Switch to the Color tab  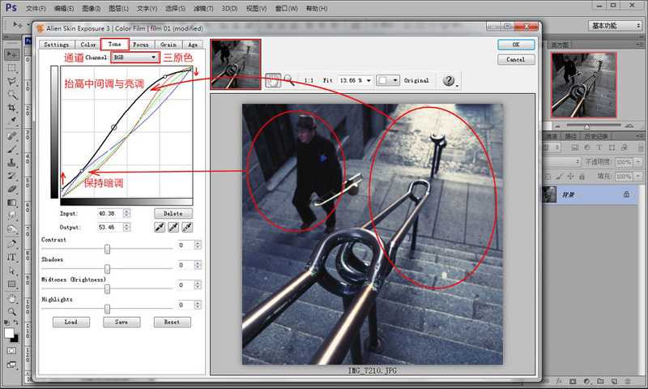click(88, 45)
